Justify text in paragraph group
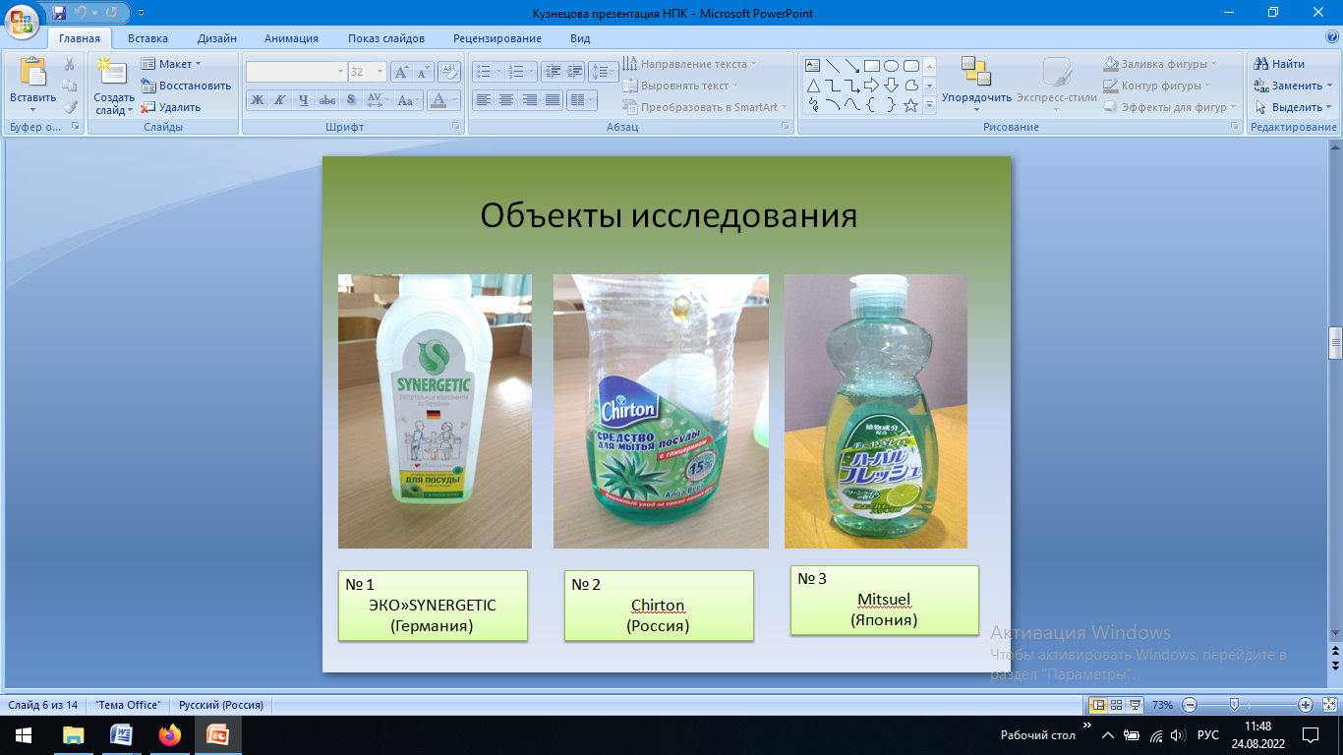1343x755 pixels. click(553, 100)
